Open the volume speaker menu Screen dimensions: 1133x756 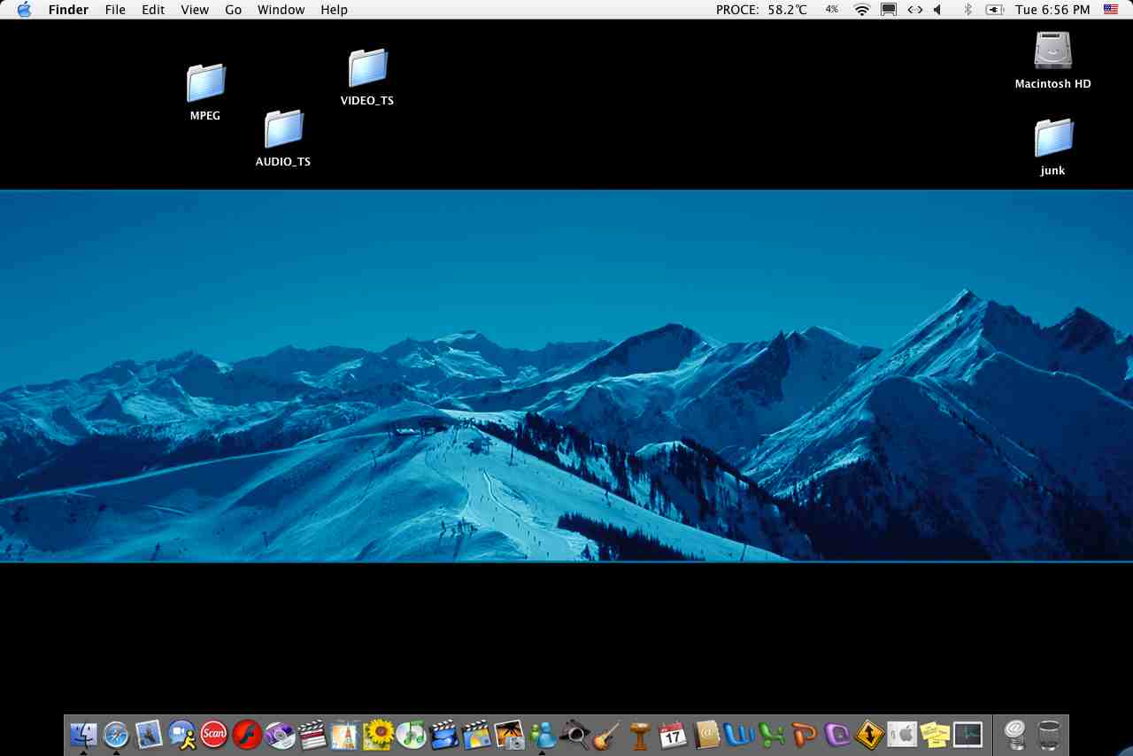[937, 10]
